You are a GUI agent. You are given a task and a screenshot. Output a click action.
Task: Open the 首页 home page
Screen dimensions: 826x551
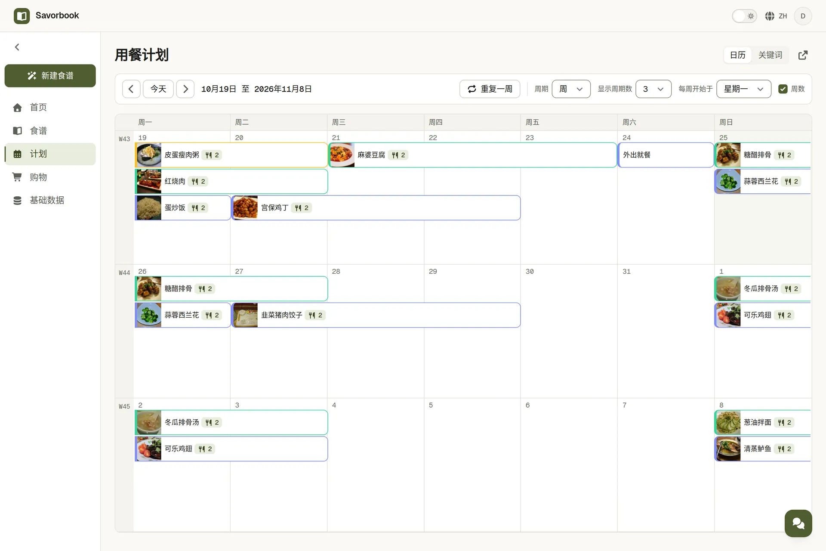pyautogui.click(x=50, y=107)
